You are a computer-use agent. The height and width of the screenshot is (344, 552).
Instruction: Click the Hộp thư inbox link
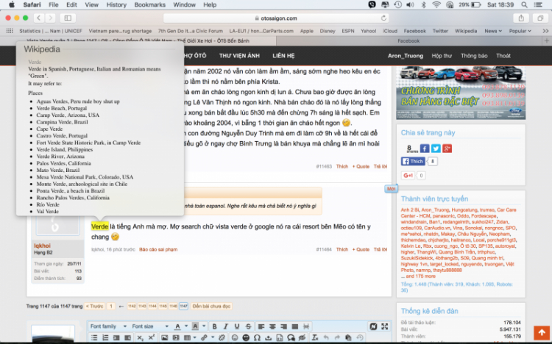pos(442,56)
